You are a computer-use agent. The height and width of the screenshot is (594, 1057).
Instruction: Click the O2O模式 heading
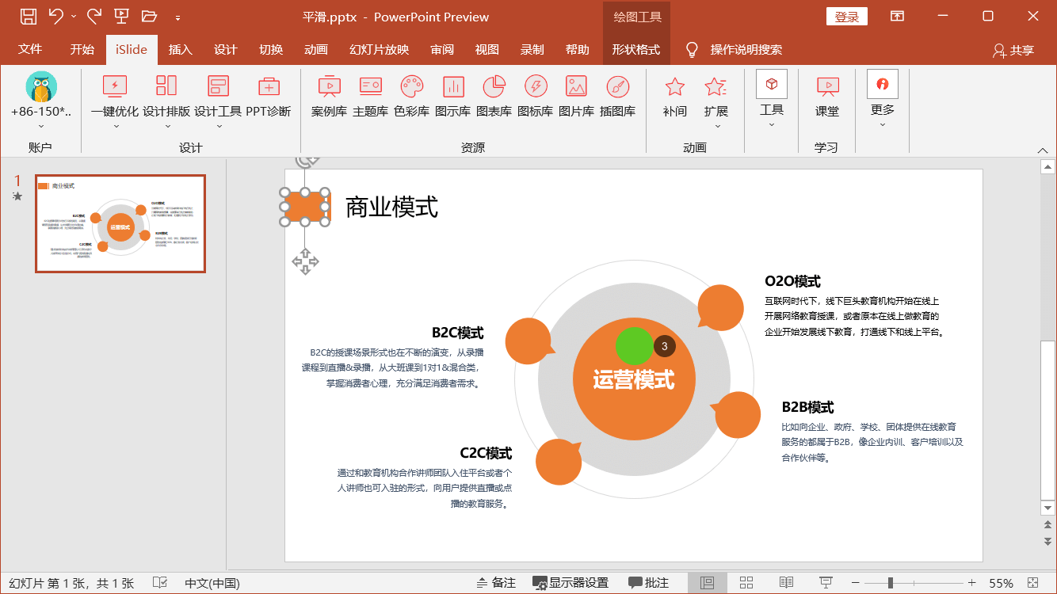pyautogui.click(x=792, y=281)
